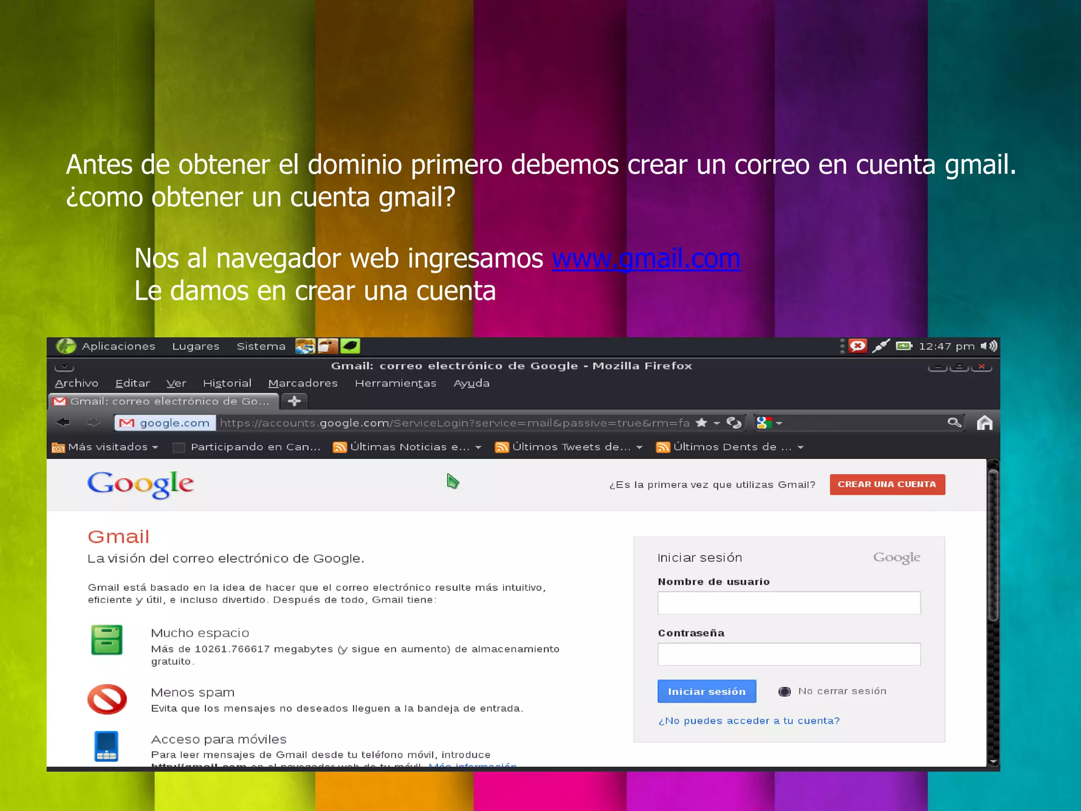The height and width of the screenshot is (811, 1081).
Task: Click the browser search input box
Action: pos(866,423)
